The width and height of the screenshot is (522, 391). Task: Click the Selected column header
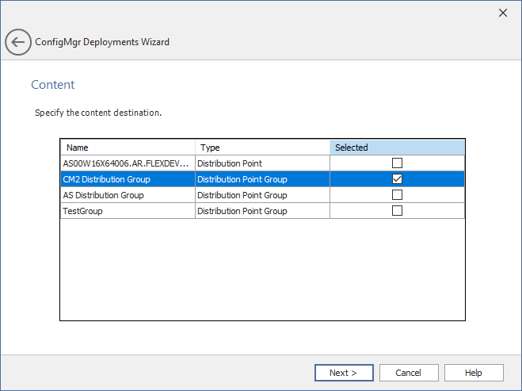click(397, 148)
